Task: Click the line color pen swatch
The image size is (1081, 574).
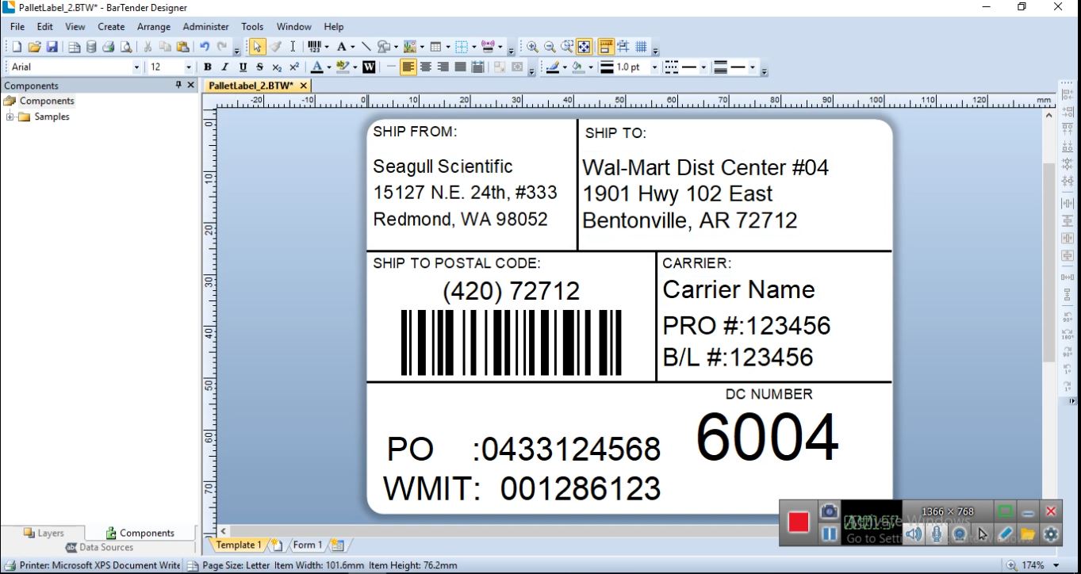Action: coord(553,67)
